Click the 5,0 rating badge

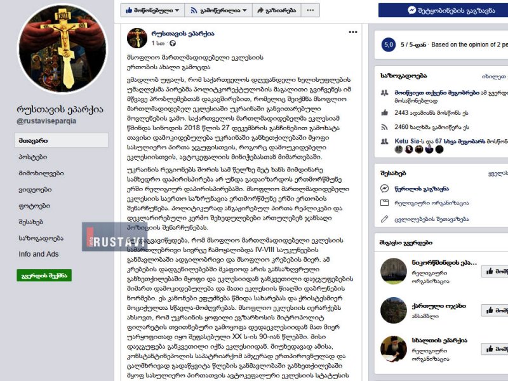coord(389,44)
